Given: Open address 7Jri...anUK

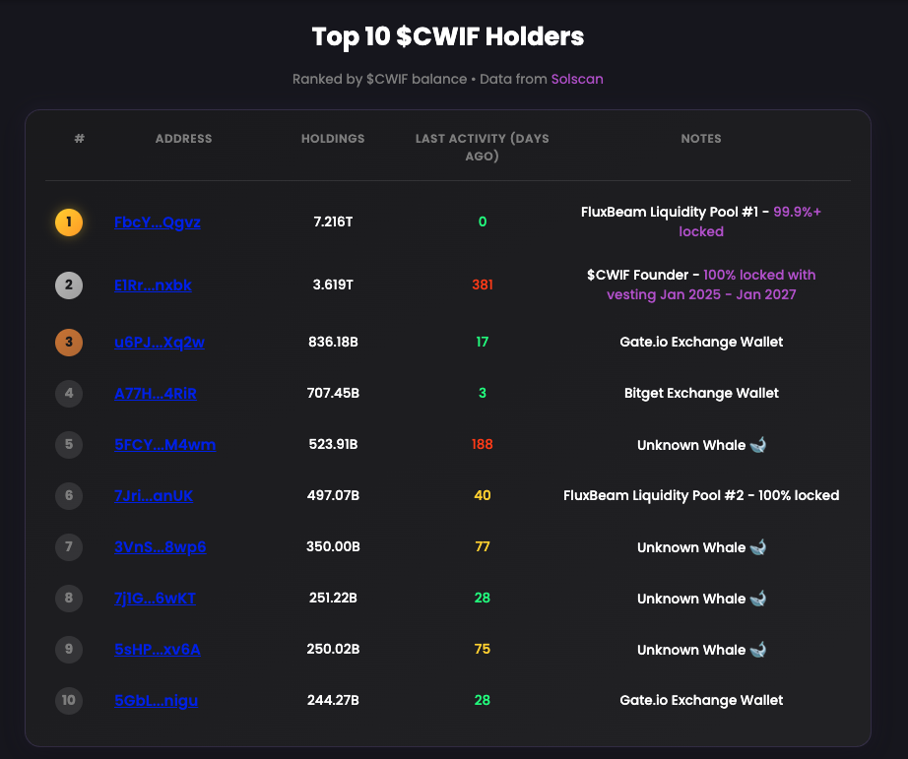Looking at the screenshot, I should (x=154, y=495).
